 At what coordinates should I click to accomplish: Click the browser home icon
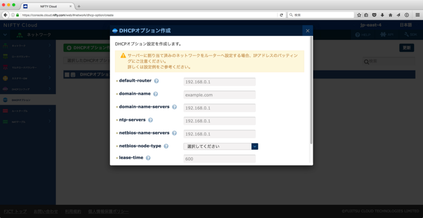pos(390,15)
